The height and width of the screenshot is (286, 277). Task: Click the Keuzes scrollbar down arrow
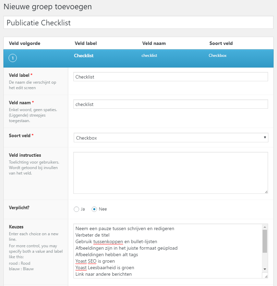click(265, 269)
